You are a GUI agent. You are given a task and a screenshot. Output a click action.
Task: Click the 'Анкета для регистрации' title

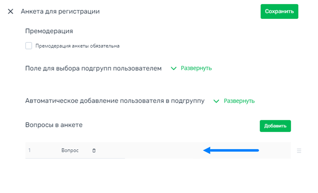coord(60,11)
